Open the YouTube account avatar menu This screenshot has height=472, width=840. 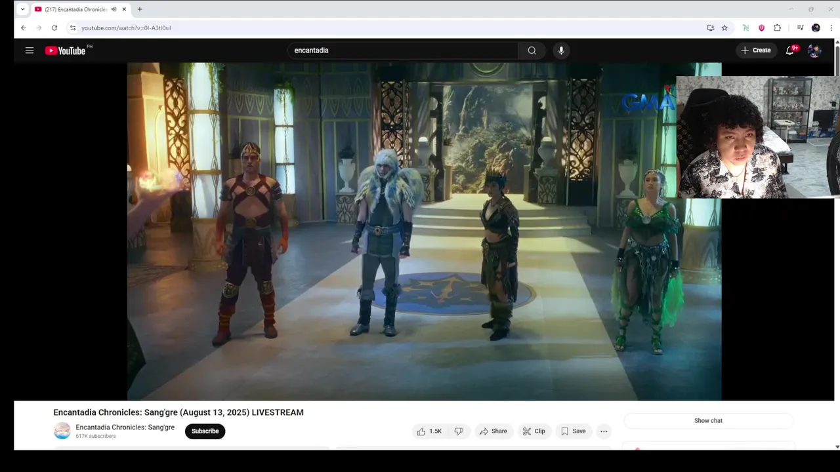click(814, 50)
